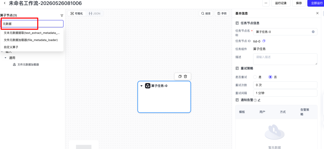
Task: Click the 重试策略 section heading
Action: pos(247,68)
